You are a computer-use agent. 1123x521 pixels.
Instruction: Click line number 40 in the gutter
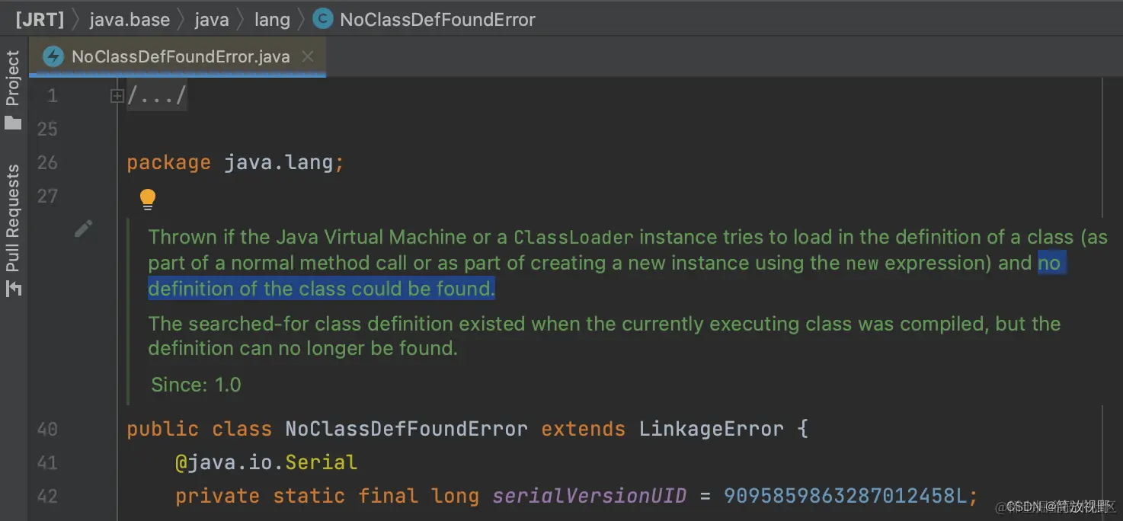[x=46, y=428]
